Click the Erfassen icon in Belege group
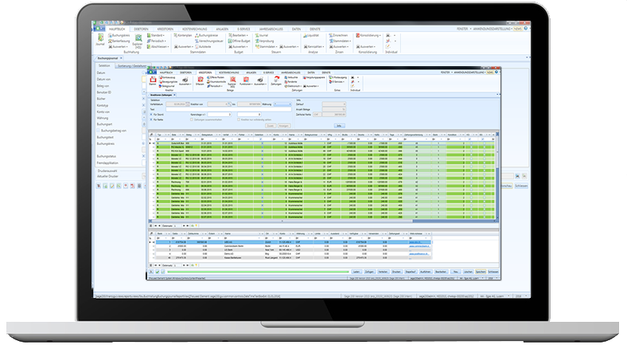Viewport: 627px width, 345px height. click(200, 81)
